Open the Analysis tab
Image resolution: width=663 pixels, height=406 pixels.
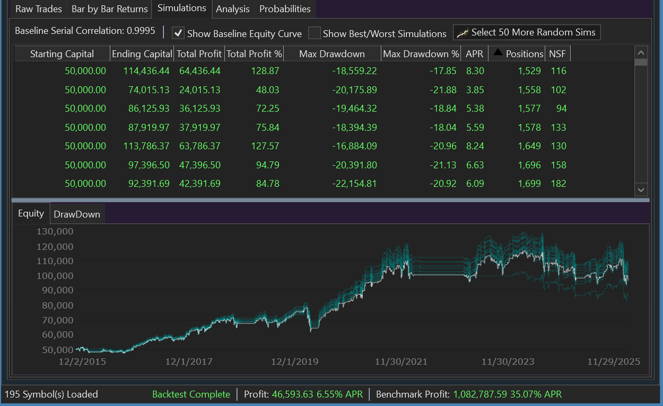232,9
